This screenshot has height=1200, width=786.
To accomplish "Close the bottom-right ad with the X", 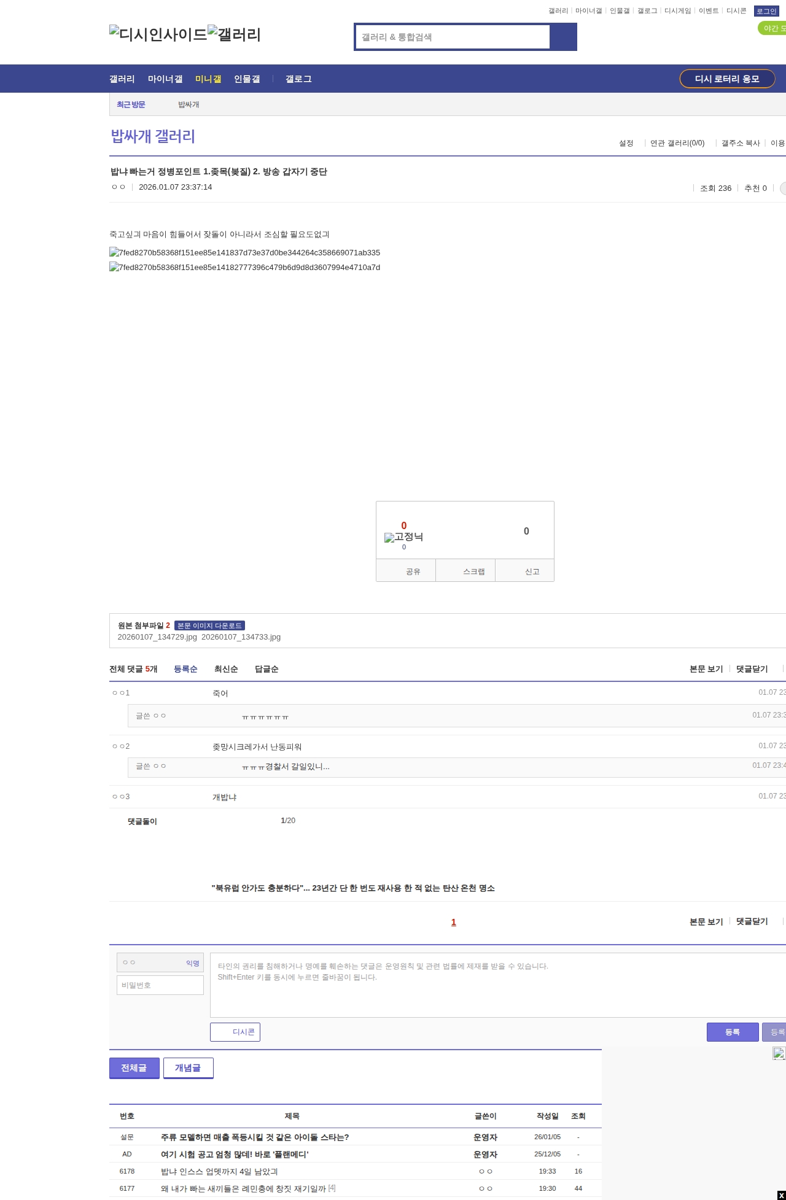I will (781, 1195).
